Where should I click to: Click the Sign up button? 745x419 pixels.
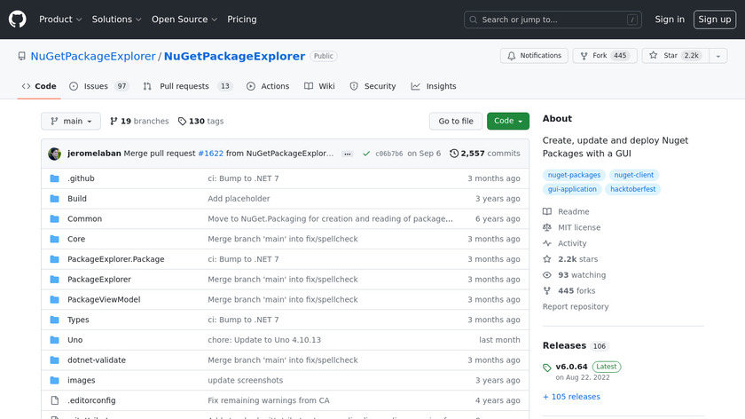715,20
